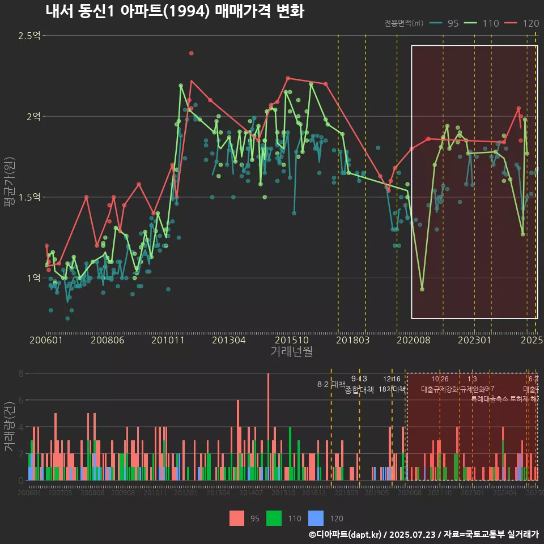Click the '201201' tick label on the volume chart
The image size is (544, 544).
pyautogui.click(x=186, y=492)
